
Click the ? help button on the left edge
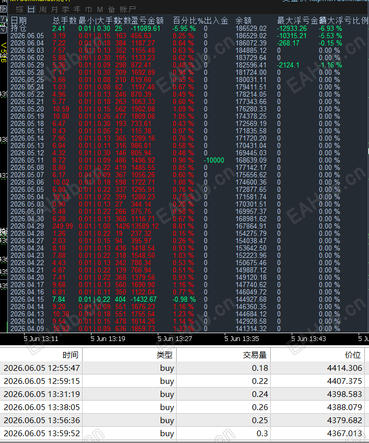3,19
